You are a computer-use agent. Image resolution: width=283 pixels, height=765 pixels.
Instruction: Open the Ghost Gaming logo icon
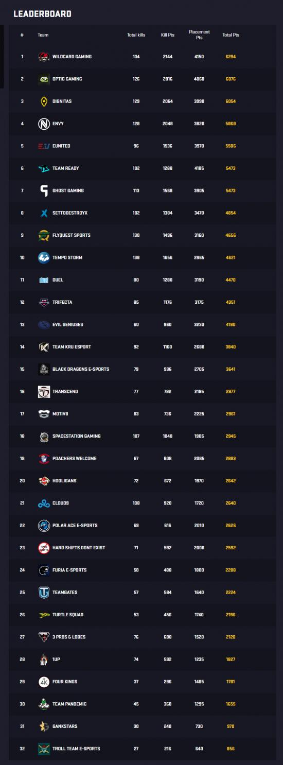pos(44,190)
